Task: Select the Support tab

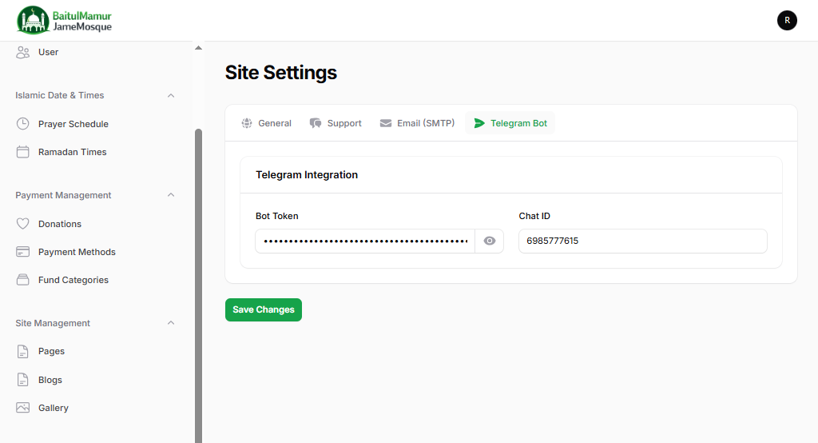Action: tap(336, 123)
